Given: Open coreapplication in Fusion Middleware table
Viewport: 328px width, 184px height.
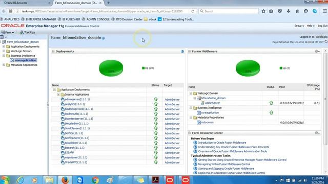Looking at the screenshot, I should pyautogui.click(x=210, y=112).
